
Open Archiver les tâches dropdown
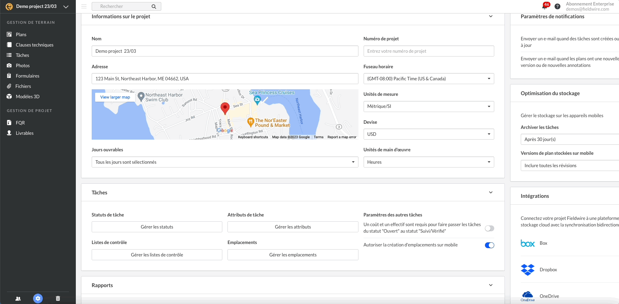570,139
